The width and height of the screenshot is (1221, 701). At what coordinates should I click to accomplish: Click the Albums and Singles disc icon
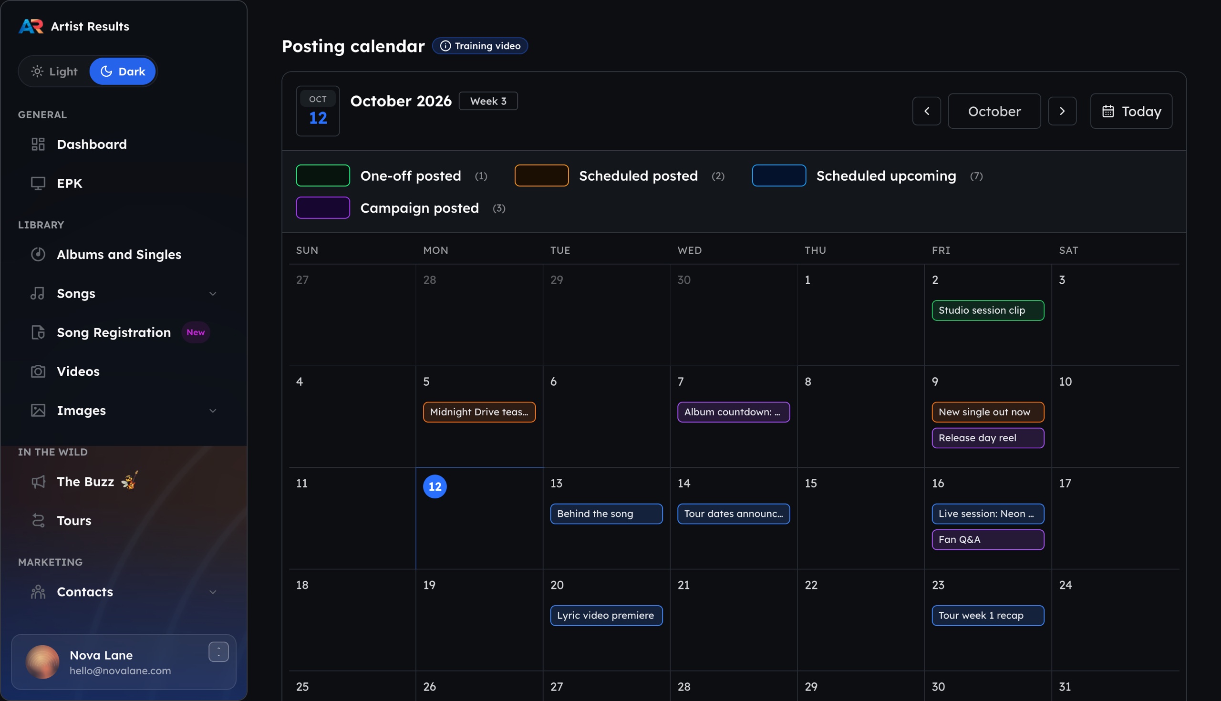38,254
